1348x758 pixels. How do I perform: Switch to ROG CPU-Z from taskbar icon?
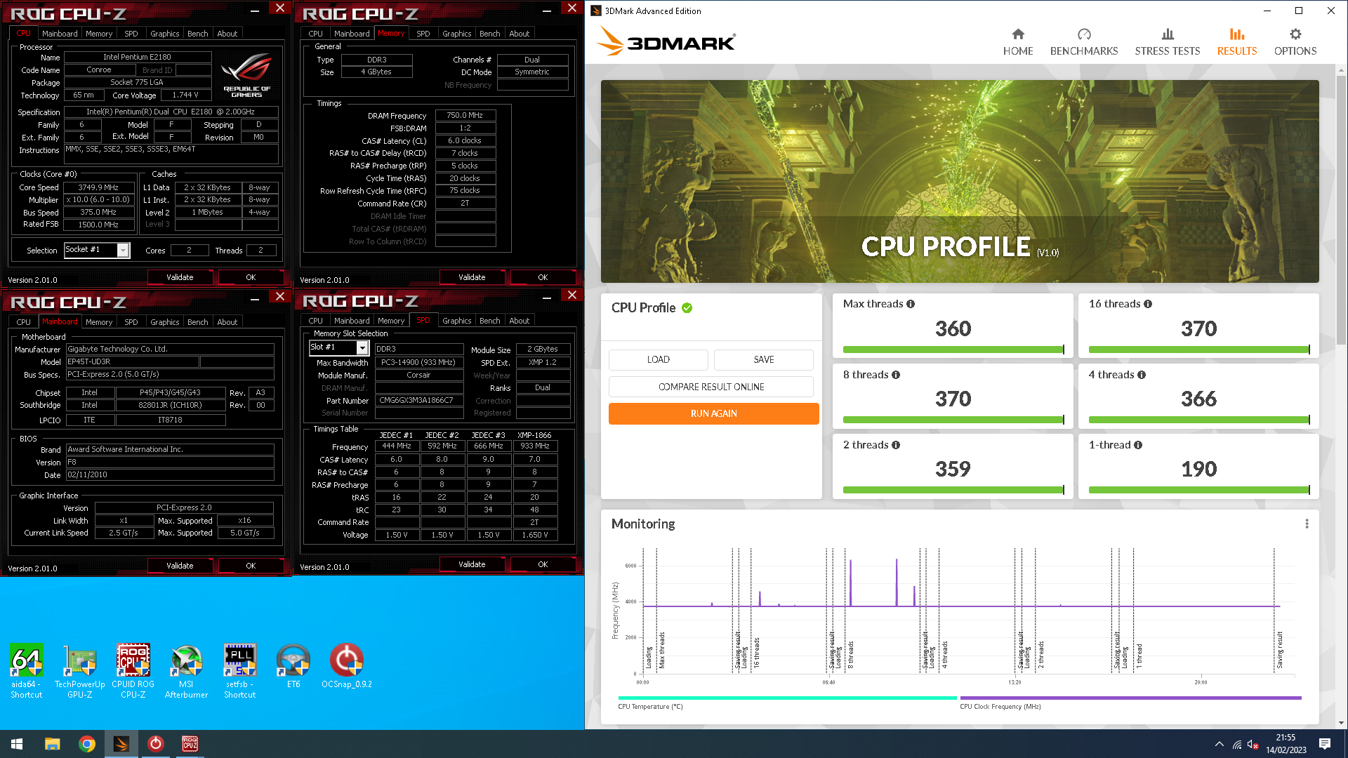pyautogui.click(x=190, y=744)
